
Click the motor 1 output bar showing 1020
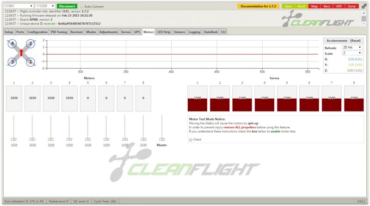(14, 98)
